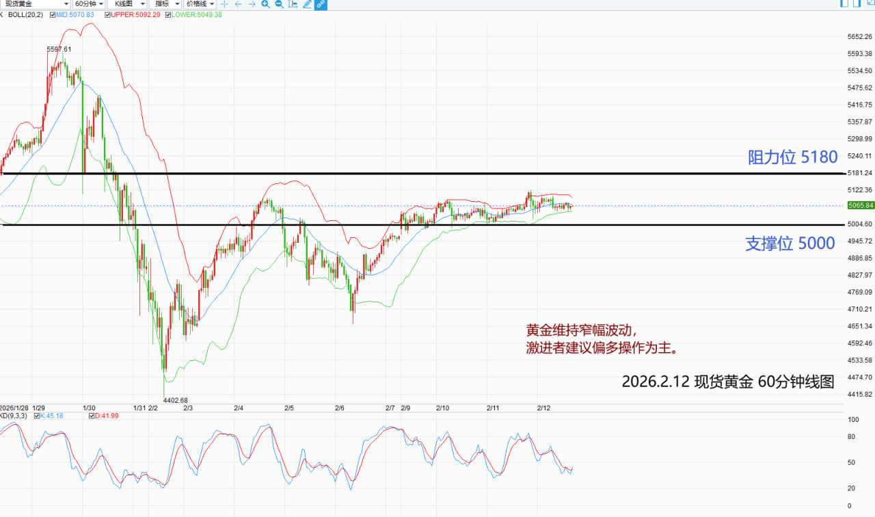Open the 60分钟 timeframe dropdown

click(89, 4)
